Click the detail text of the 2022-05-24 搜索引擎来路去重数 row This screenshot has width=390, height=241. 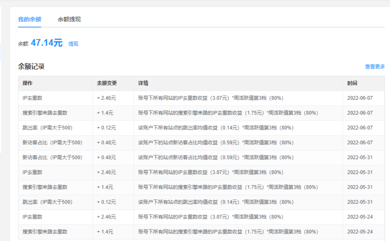click(x=228, y=232)
